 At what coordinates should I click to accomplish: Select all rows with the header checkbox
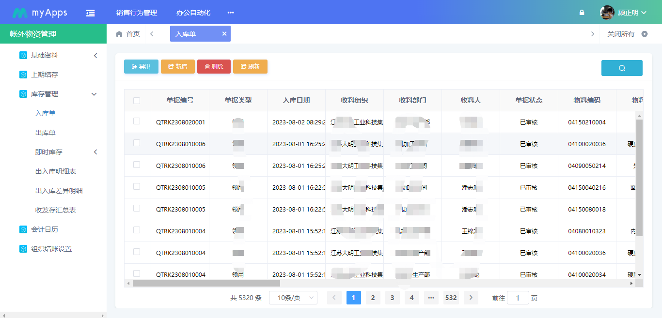click(x=138, y=100)
